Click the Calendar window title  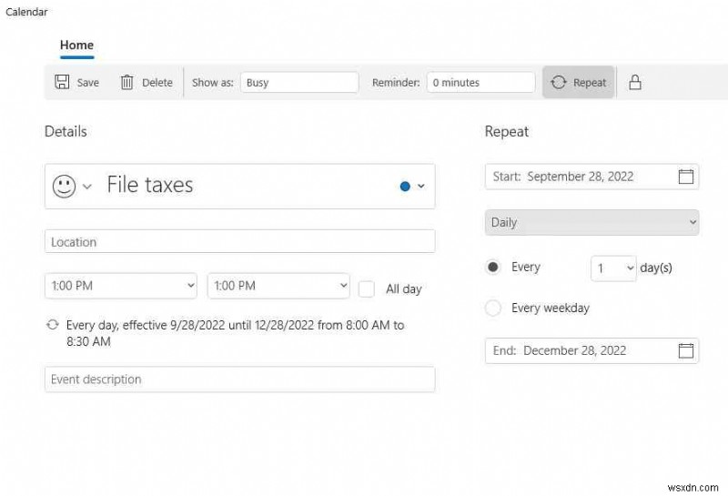click(26, 12)
